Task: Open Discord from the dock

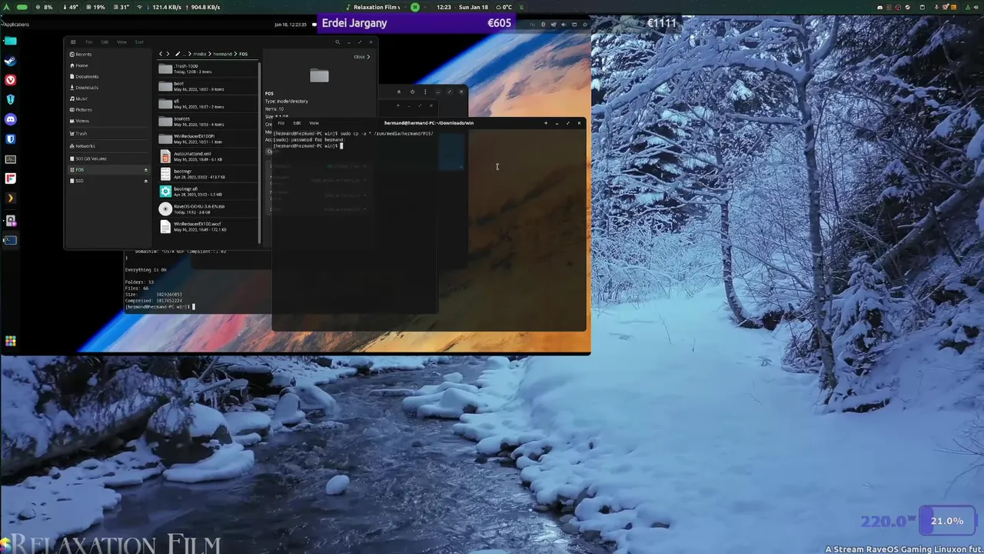Action: [10, 119]
